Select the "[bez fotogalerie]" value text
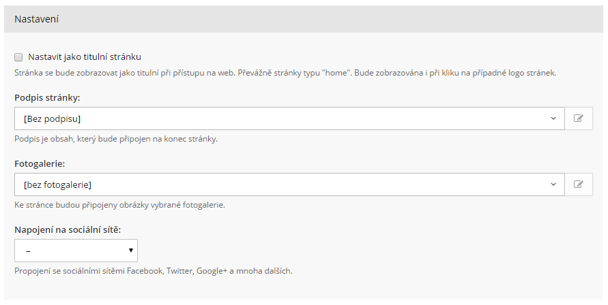The height and width of the screenshot is (305, 608). (x=57, y=184)
